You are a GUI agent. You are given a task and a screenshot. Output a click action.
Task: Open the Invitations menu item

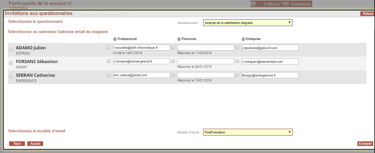301,4
